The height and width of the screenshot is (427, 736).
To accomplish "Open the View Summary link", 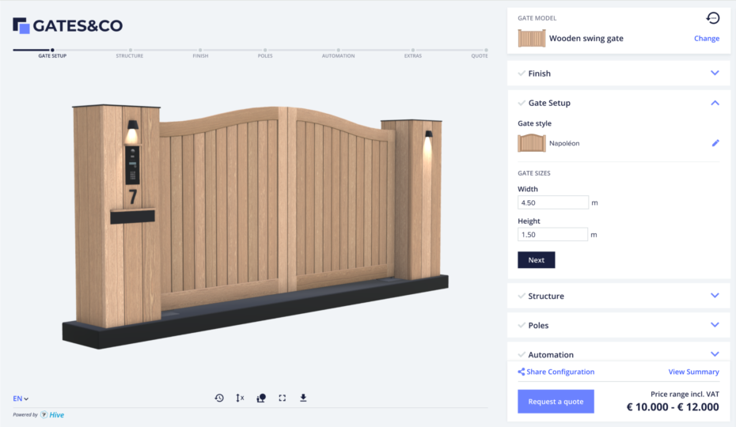I will [693, 372].
